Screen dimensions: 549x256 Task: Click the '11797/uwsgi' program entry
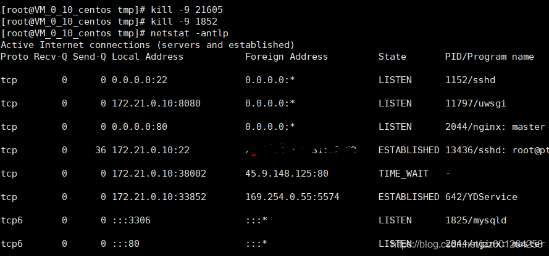tap(476, 103)
